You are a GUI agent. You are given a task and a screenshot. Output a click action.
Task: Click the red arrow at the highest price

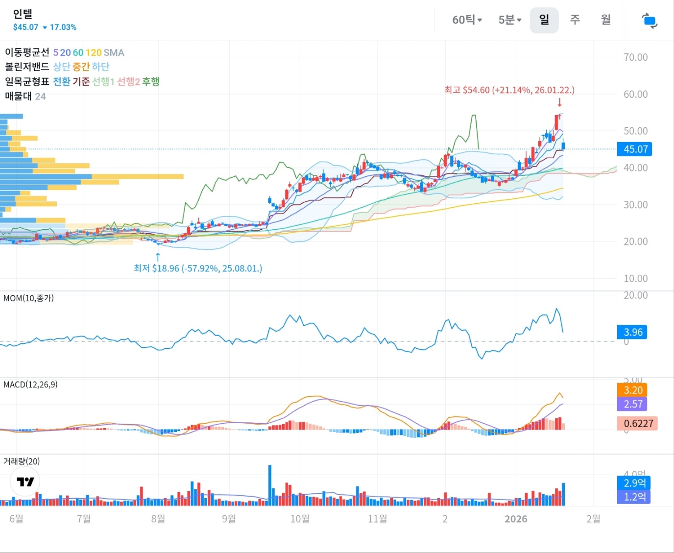(x=559, y=102)
